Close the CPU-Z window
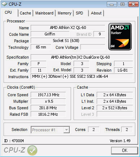Screen dimensions: 140x157 pyautogui.click(x=133, y=4)
